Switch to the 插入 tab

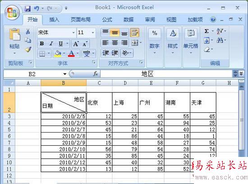click(x=54, y=19)
